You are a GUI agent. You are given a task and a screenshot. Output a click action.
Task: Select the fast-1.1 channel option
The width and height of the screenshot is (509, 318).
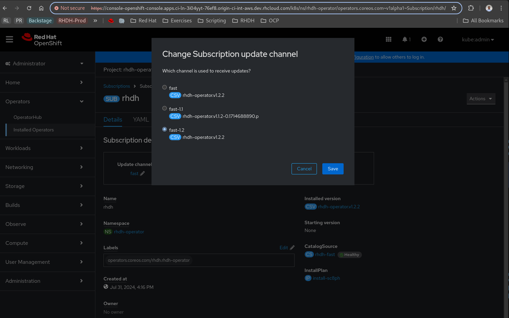point(165,108)
